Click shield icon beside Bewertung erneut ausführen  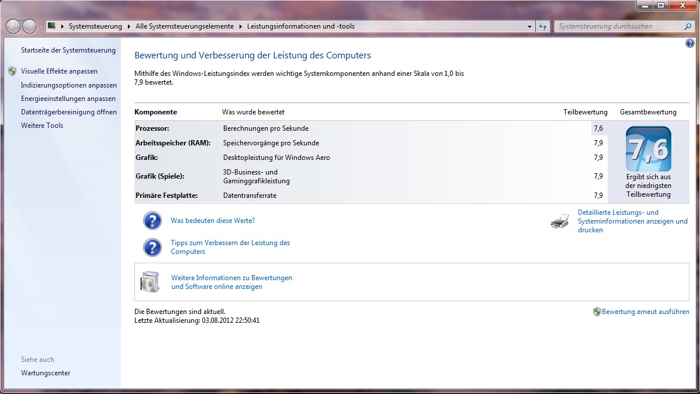(x=597, y=312)
